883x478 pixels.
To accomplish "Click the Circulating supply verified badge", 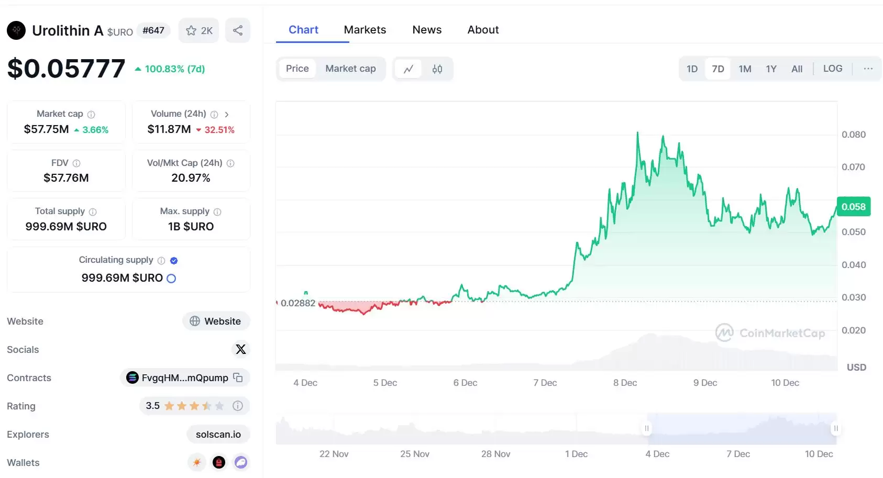I will [x=174, y=260].
